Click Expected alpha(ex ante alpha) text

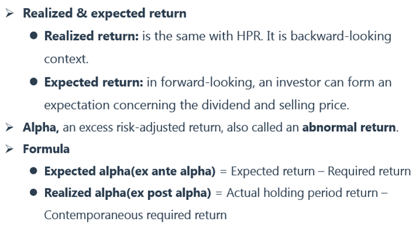[130, 171]
